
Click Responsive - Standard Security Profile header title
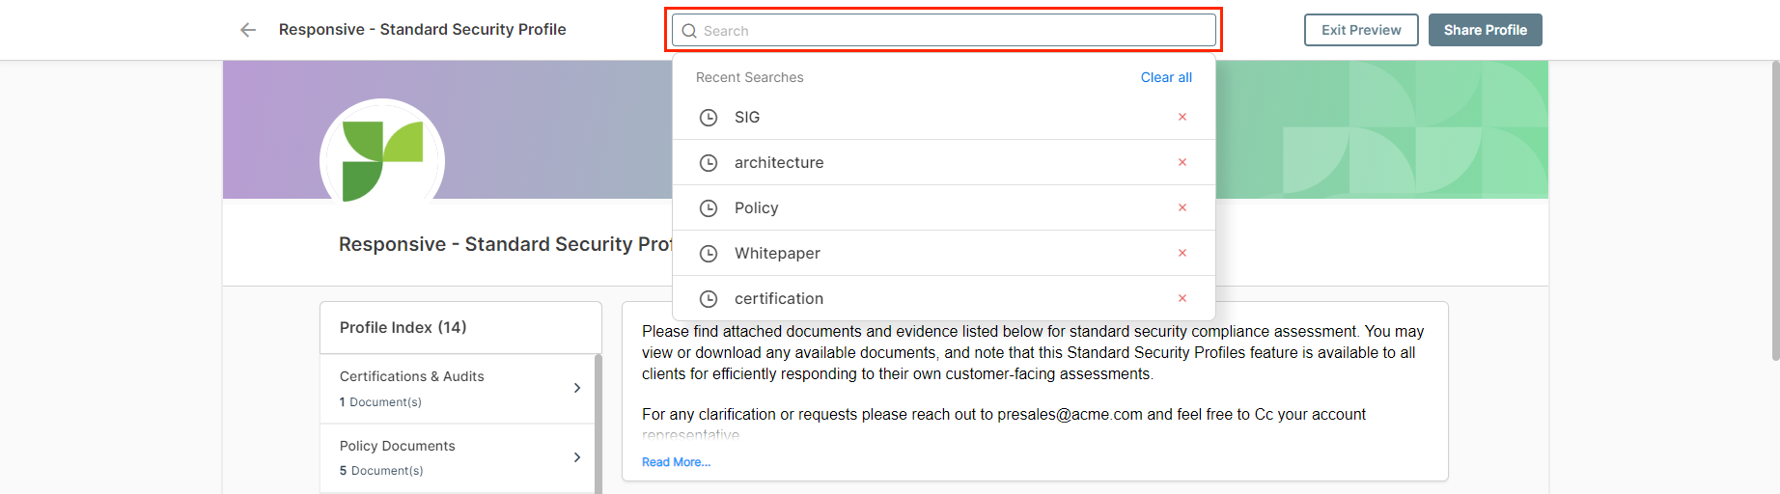coord(422,30)
